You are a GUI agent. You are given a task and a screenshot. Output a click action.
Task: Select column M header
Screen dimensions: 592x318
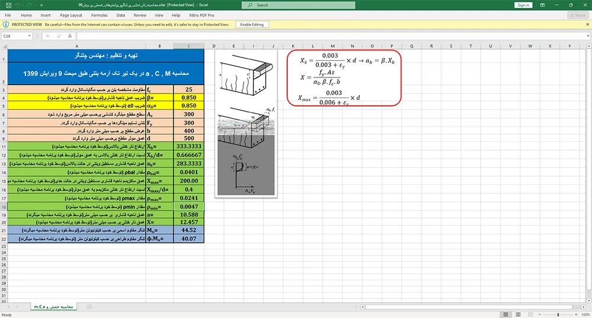333,46
